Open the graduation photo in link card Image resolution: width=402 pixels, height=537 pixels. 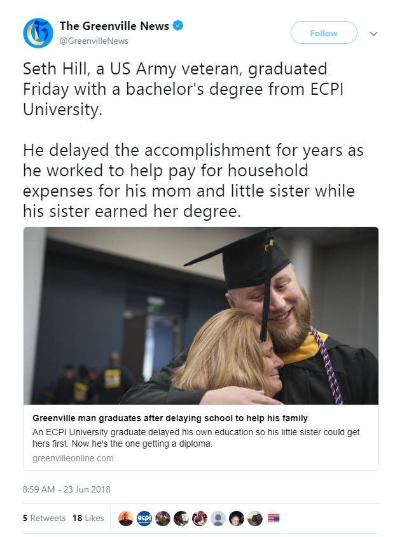point(201,316)
